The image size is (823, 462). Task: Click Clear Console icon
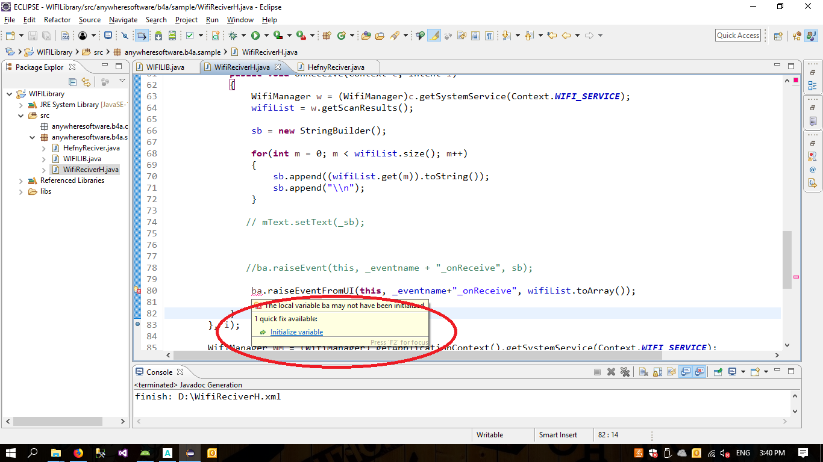[643, 372]
